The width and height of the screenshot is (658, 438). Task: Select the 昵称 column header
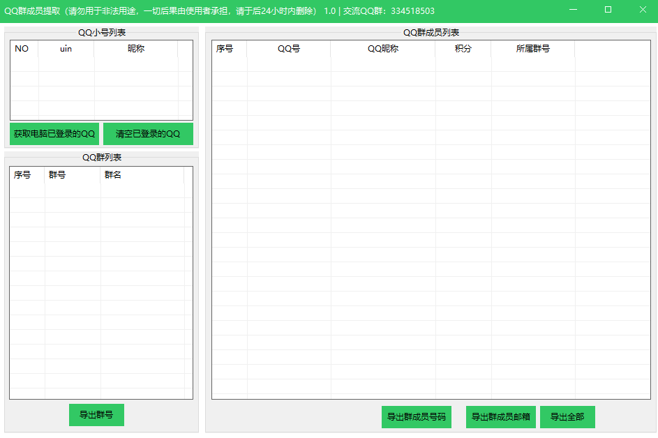[x=136, y=49]
